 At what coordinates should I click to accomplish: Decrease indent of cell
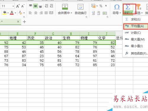tap(46, 6)
